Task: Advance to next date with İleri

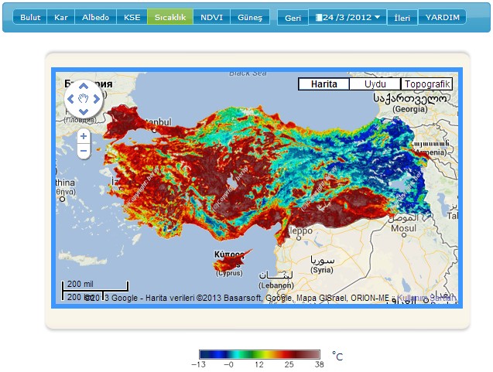Action: click(402, 17)
